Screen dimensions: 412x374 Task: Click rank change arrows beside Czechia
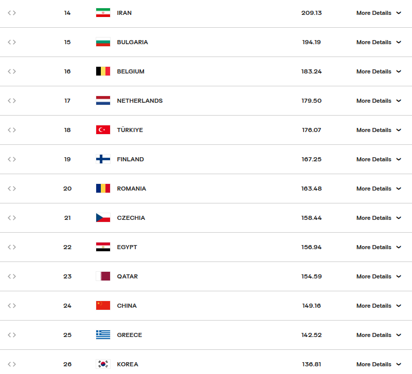pyautogui.click(x=12, y=218)
